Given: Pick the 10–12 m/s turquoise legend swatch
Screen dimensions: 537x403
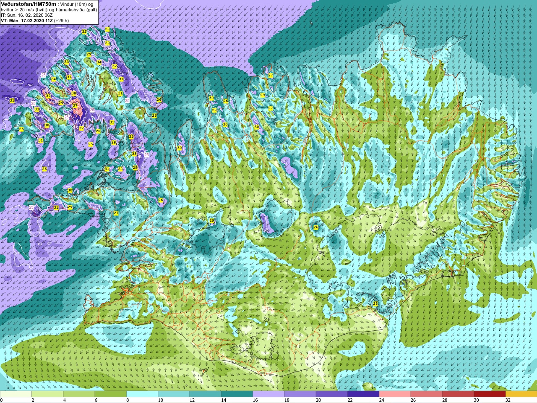Looking at the screenshot, I should [174, 394].
